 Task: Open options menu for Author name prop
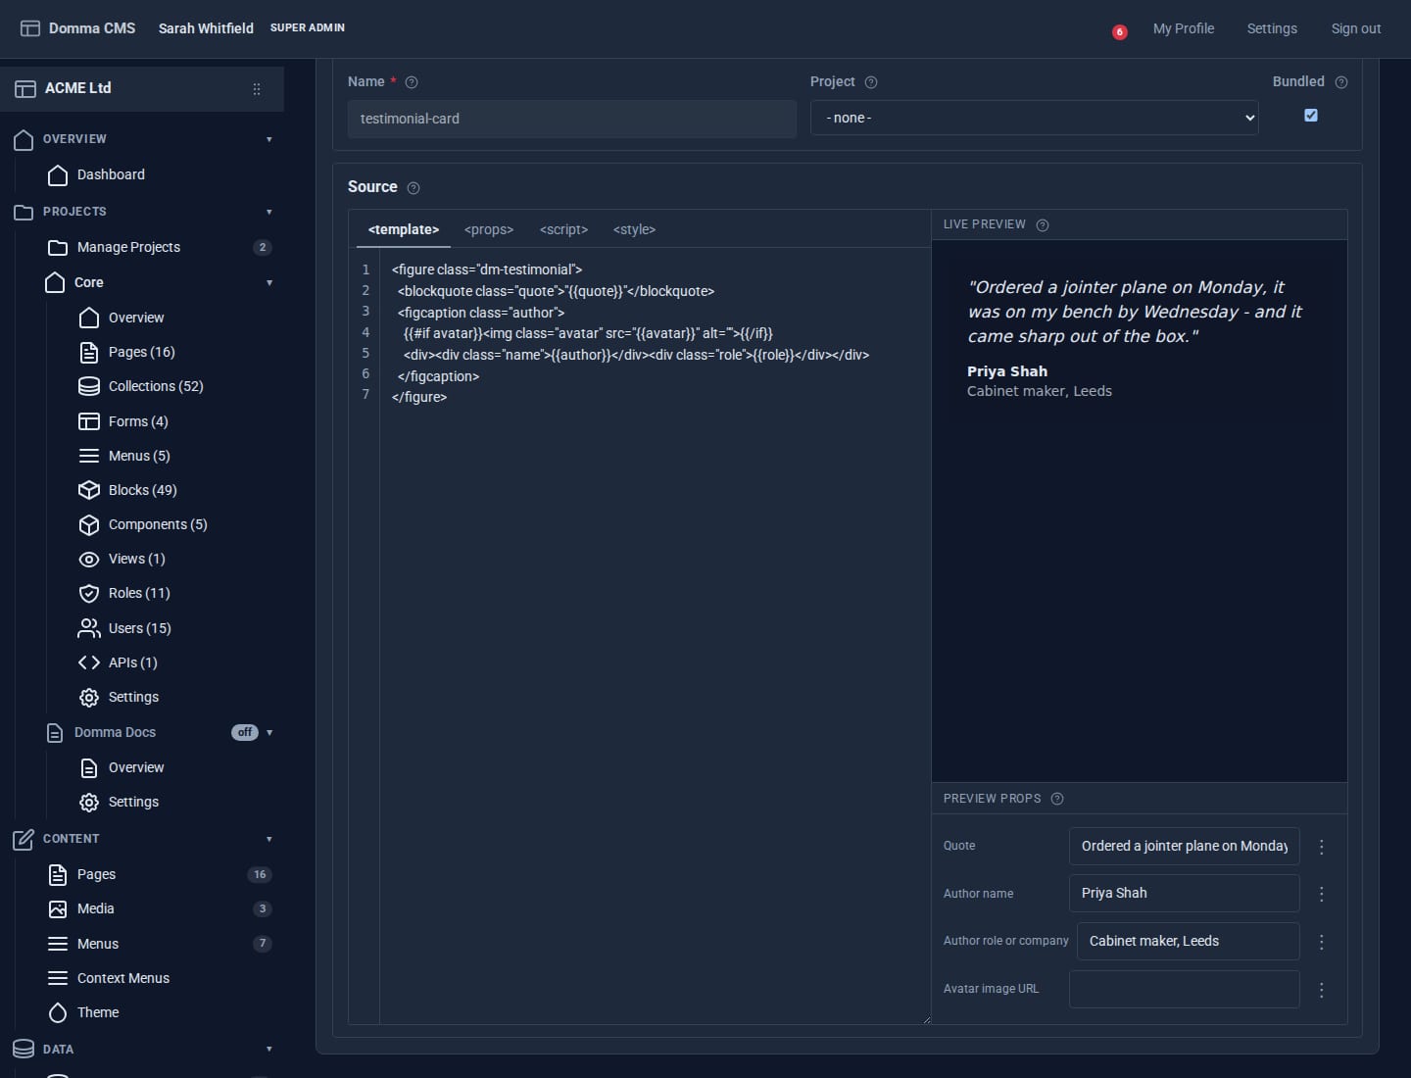tap(1322, 894)
